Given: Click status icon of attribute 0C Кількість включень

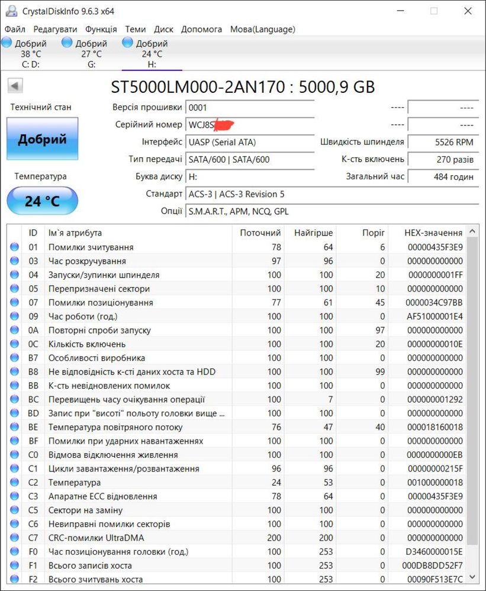Looking at the screenshot, I should pyautogui.click(x=14, y=344).
